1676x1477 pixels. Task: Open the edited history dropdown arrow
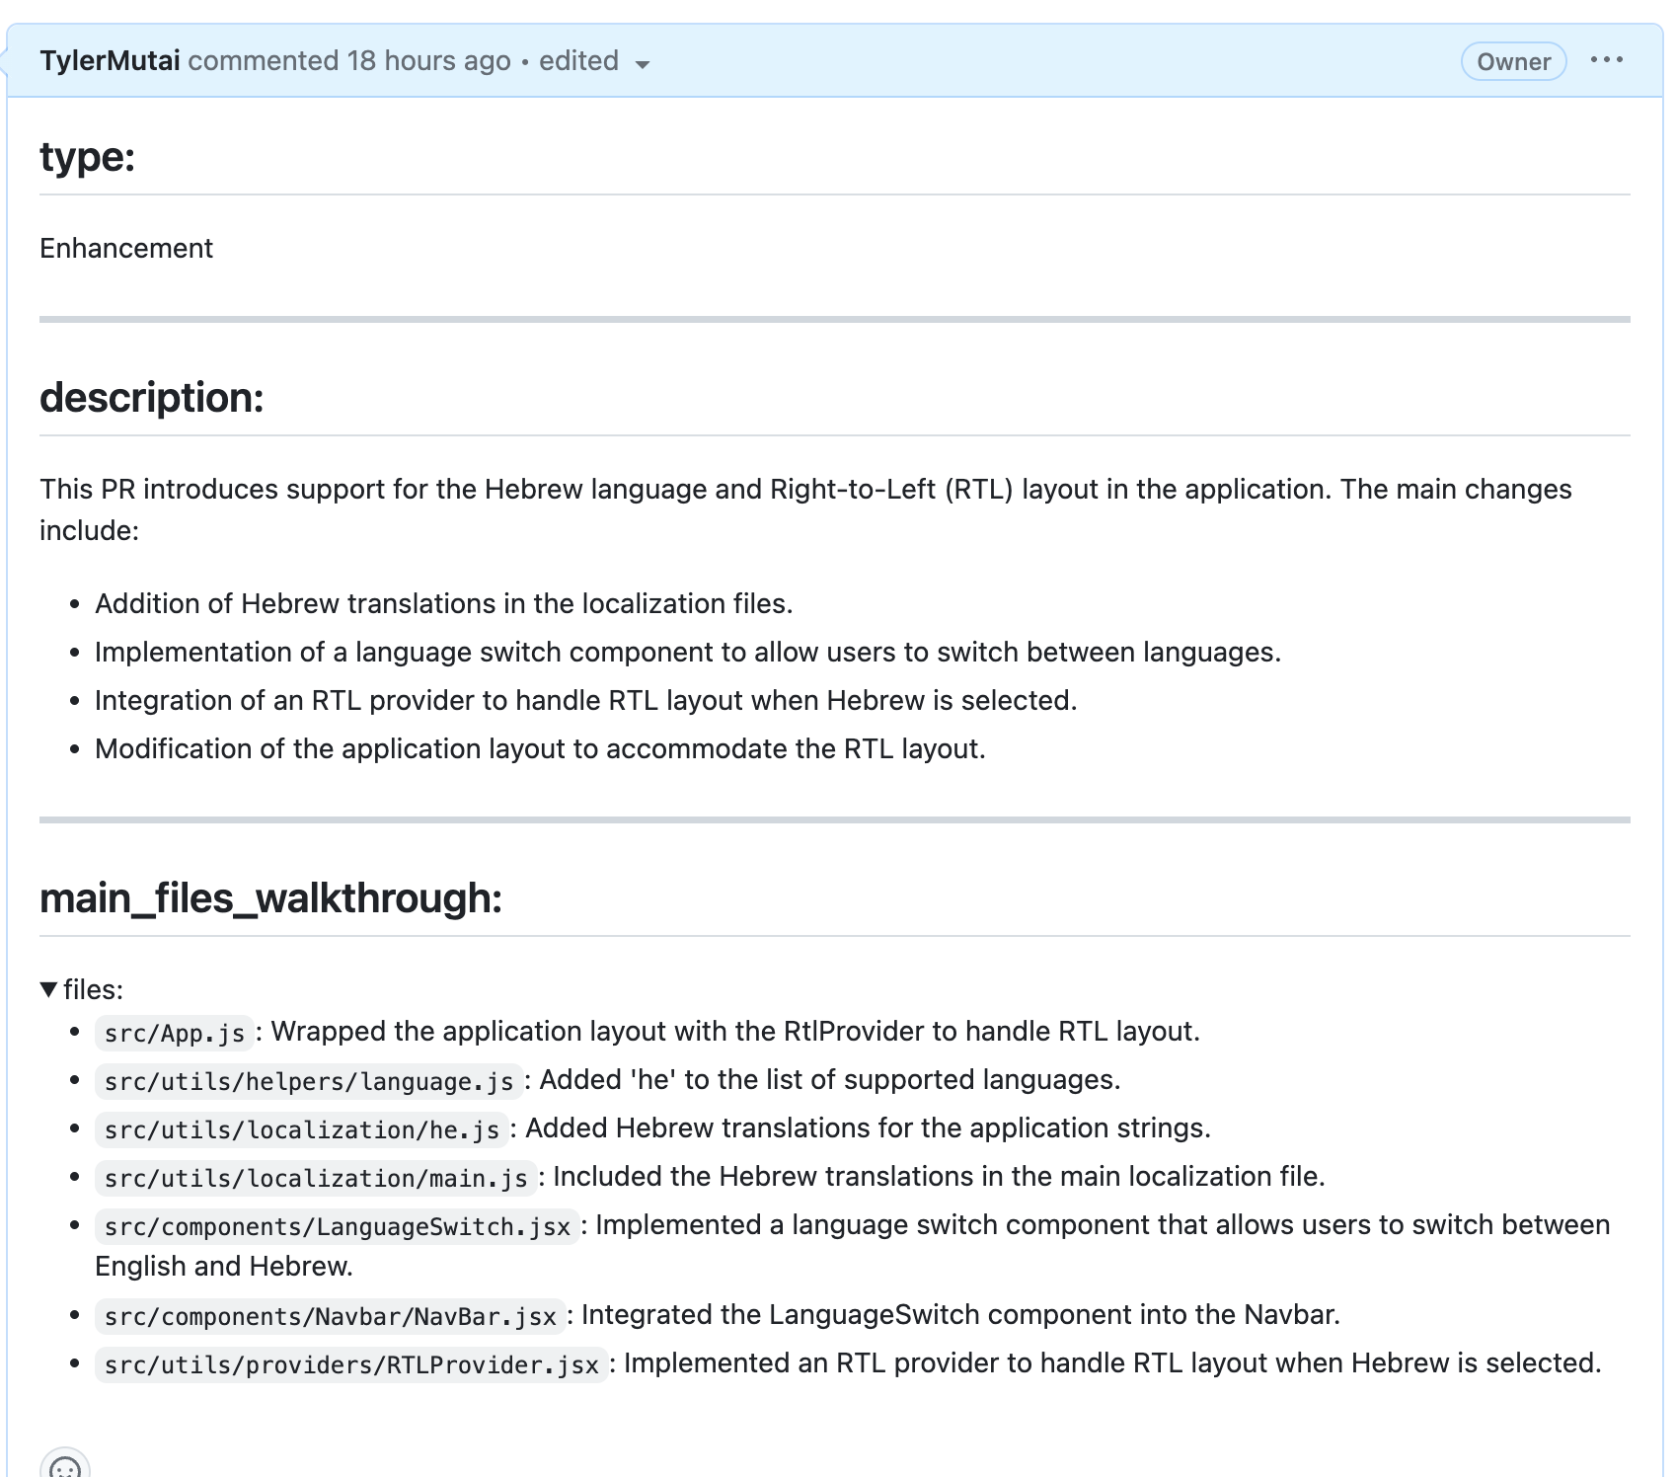[643, 64]
